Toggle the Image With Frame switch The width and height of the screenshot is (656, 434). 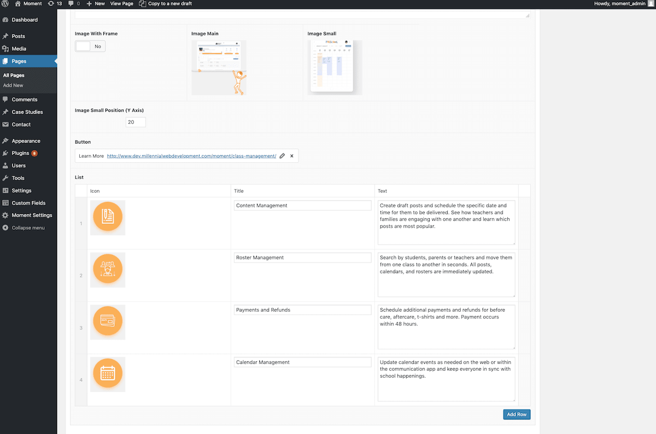(90, 46)
